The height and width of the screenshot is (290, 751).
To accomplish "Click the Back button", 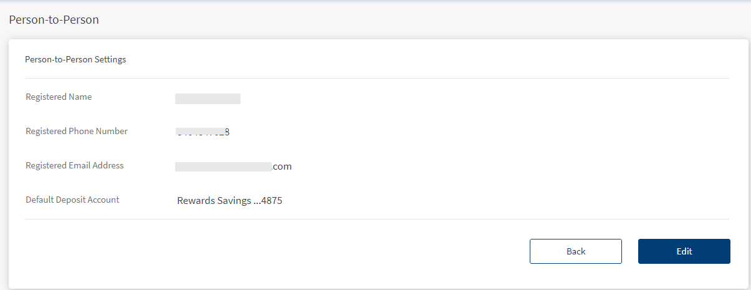I will tap(575, 251).
